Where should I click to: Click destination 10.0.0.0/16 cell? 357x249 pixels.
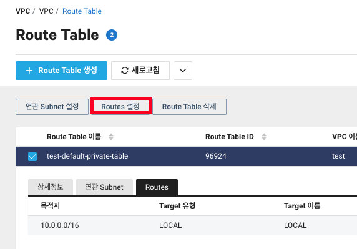point(60,225)
